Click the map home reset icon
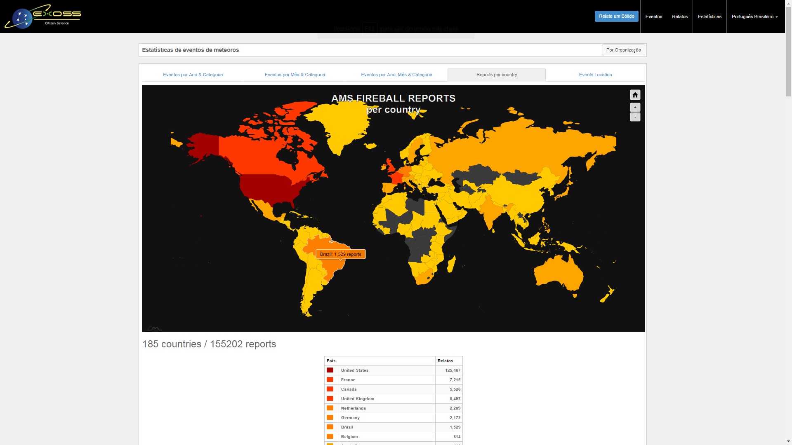792x445 pixels. tap(635, 95)
